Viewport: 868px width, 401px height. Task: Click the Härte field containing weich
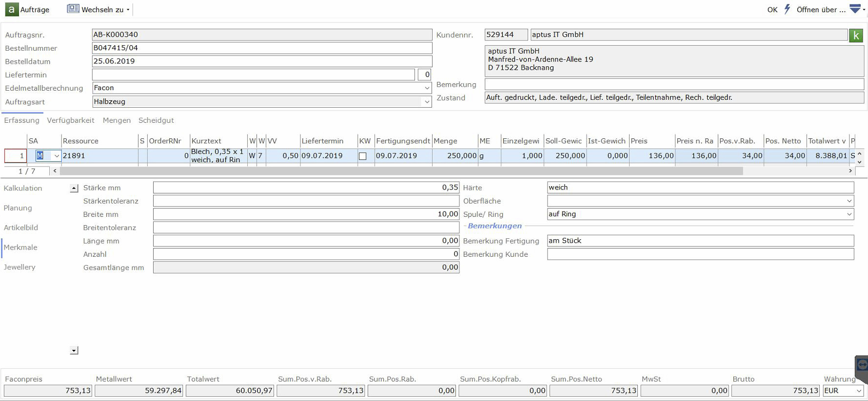pos(700,188)
